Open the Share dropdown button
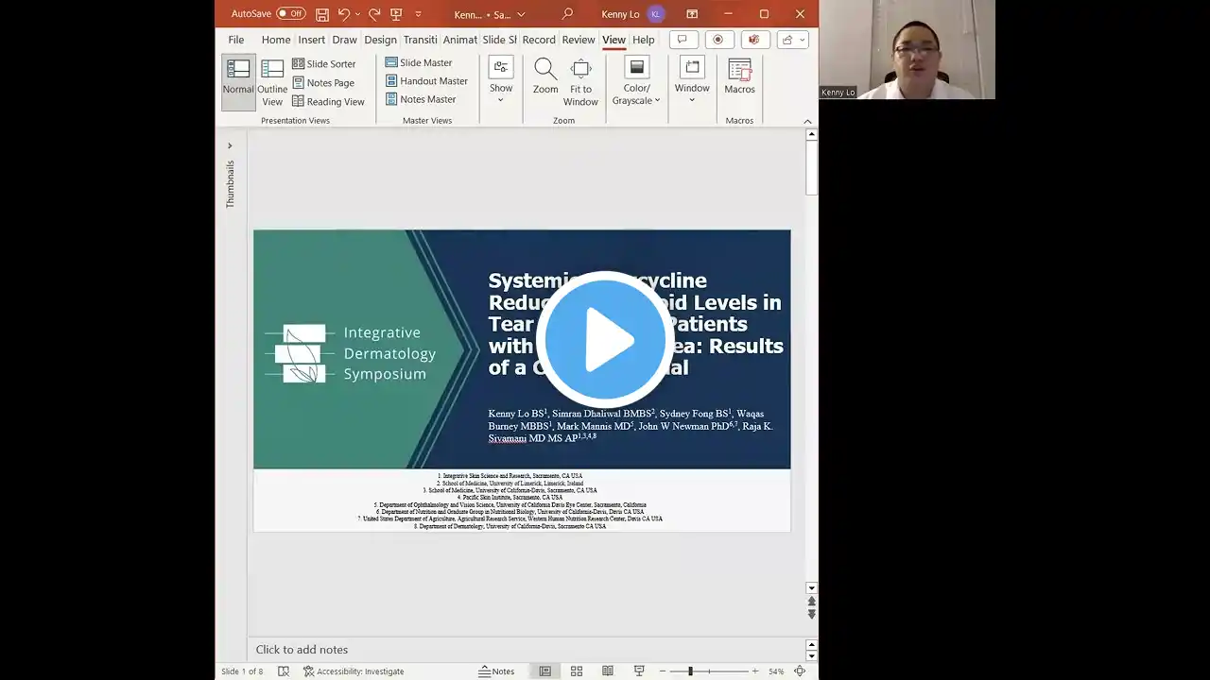Screen dimensions: 1210x680 [793, 40]
